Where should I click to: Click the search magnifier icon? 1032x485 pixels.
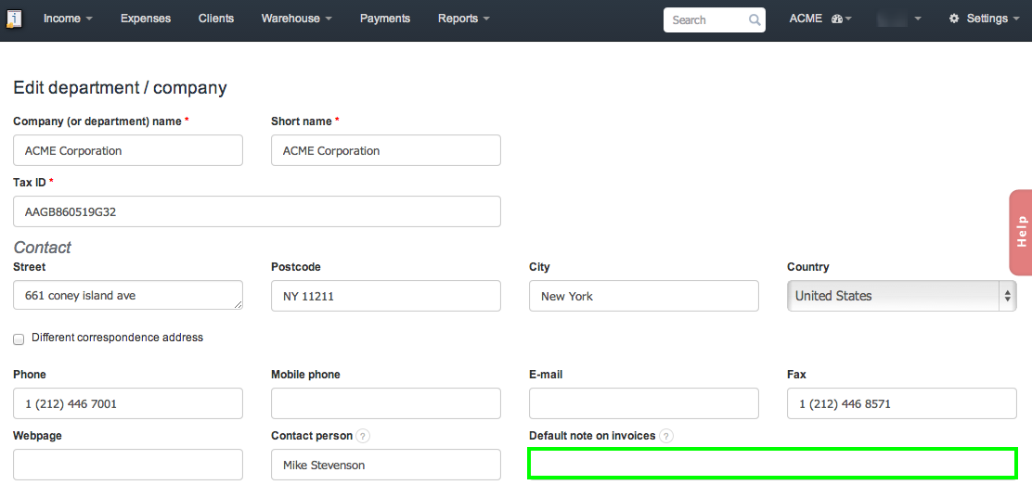click(x=755, y=19)
